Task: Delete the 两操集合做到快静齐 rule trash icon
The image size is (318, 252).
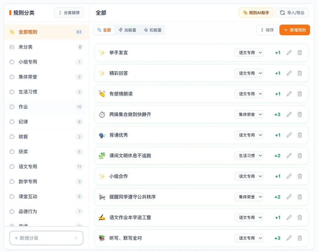Action: pyautogui.click(x=299, y=114)
